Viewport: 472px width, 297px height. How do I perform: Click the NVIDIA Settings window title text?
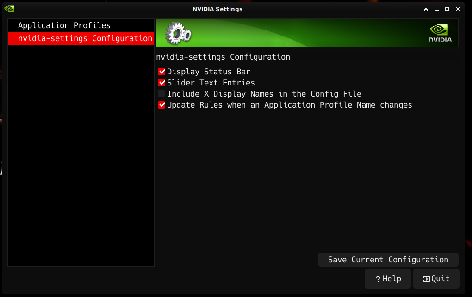tap(217, 9)
